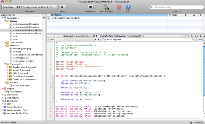Click the red Tasks stop icon
This screenshot has height=124, width=205.
(119, 7)
